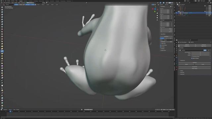Viewport: 212px width, 119px height.
Task: Click the Apply All modifiers button
Action: coord(187,45)
